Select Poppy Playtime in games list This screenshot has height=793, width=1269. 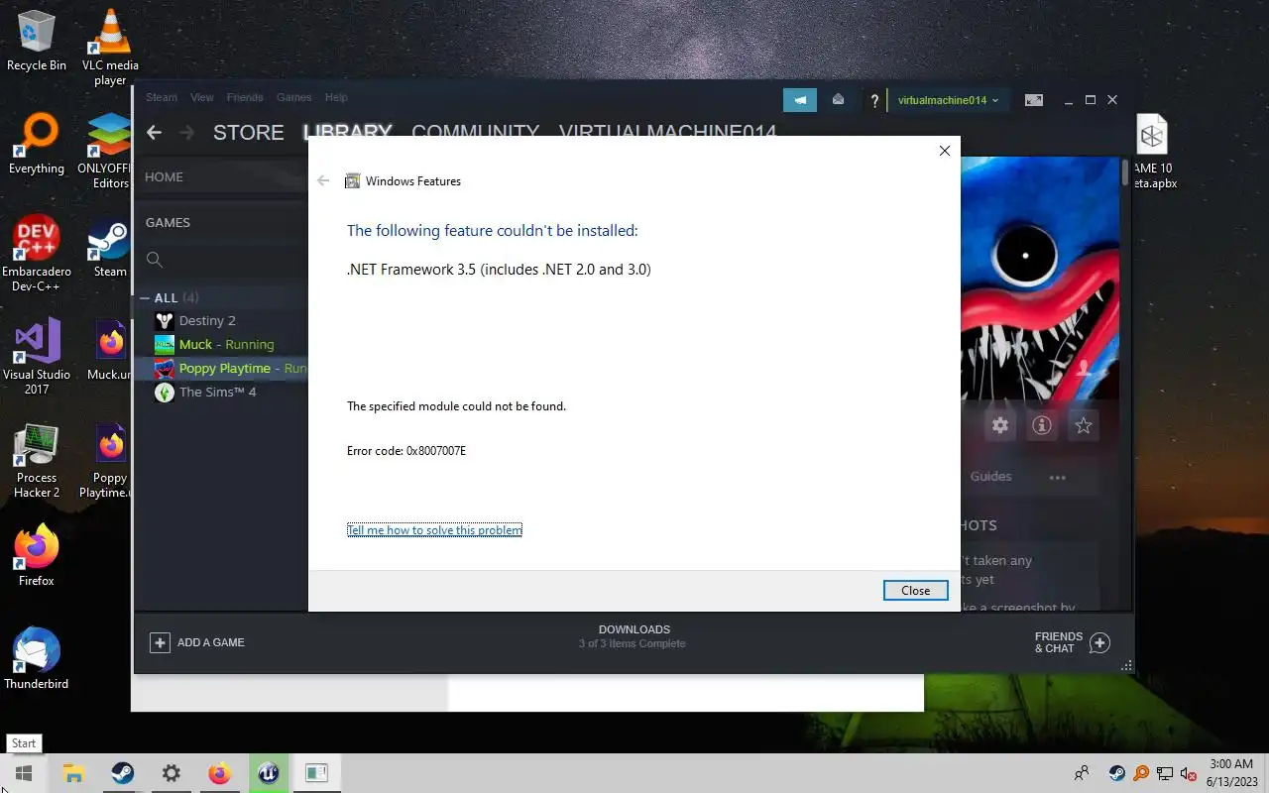pyautogui.click(x=224, y=369)
